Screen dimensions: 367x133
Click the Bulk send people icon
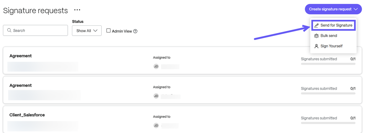316,36
